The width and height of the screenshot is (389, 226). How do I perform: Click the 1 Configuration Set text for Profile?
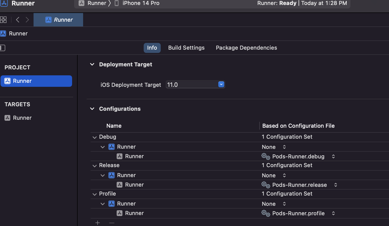[287, 194]
